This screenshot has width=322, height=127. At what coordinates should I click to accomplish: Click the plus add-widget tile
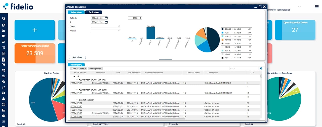tap(35, 30)
